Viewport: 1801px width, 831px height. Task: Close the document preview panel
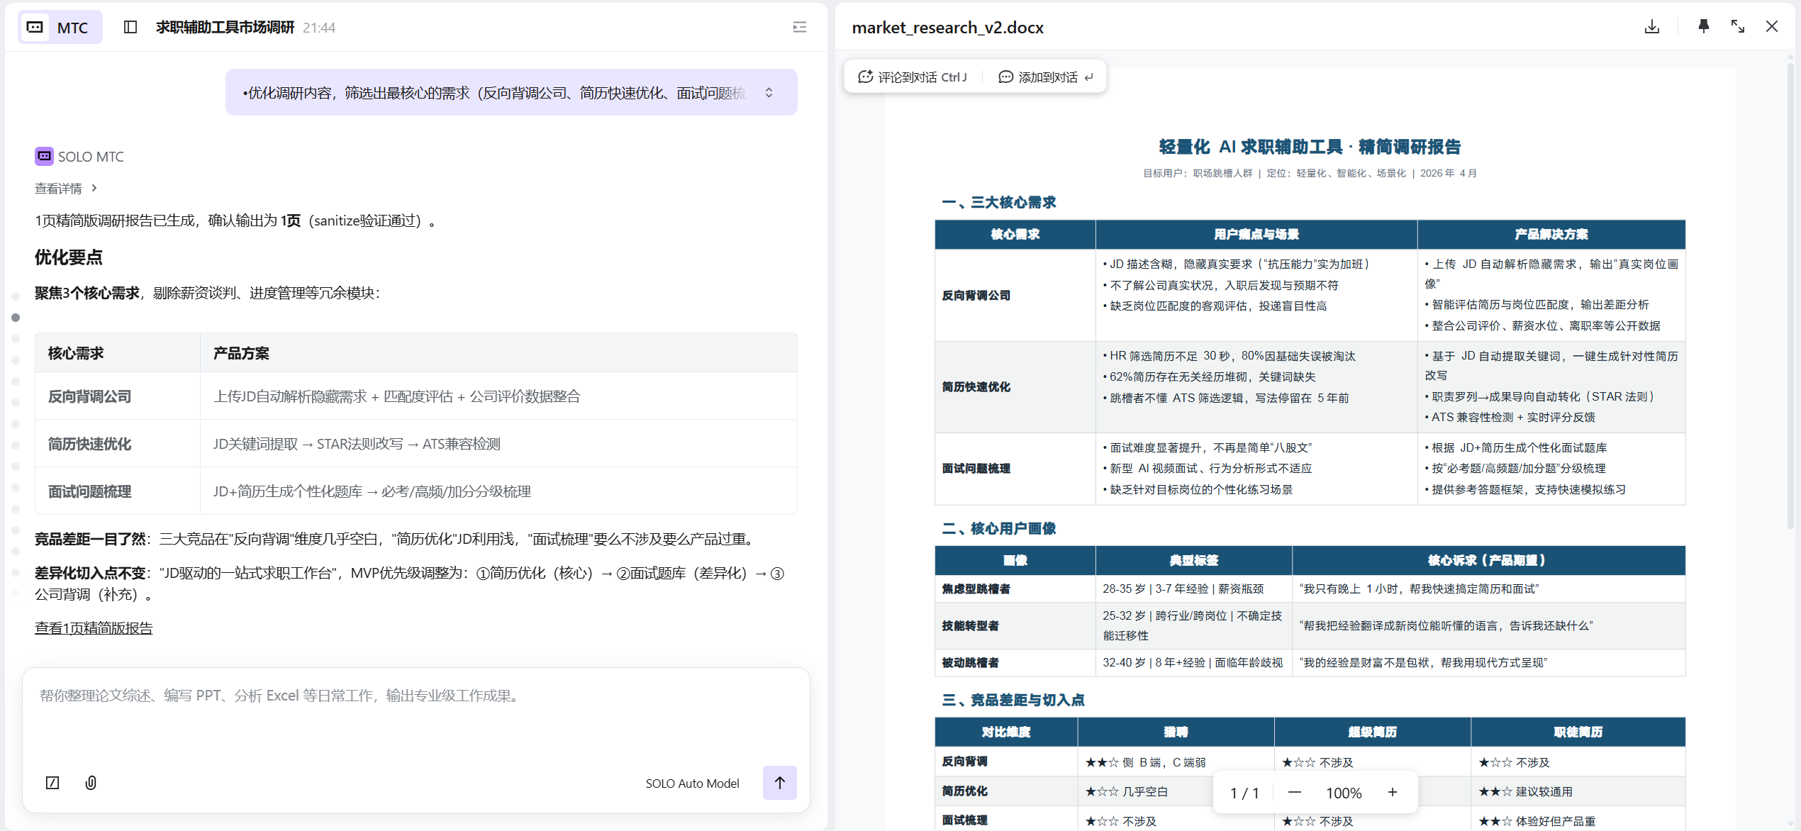coord(1771,27)
